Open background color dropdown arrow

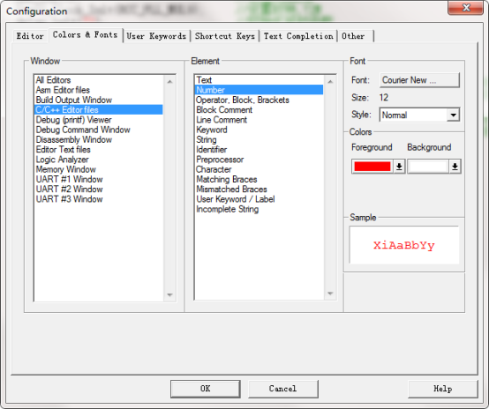(x=455, y=167)
